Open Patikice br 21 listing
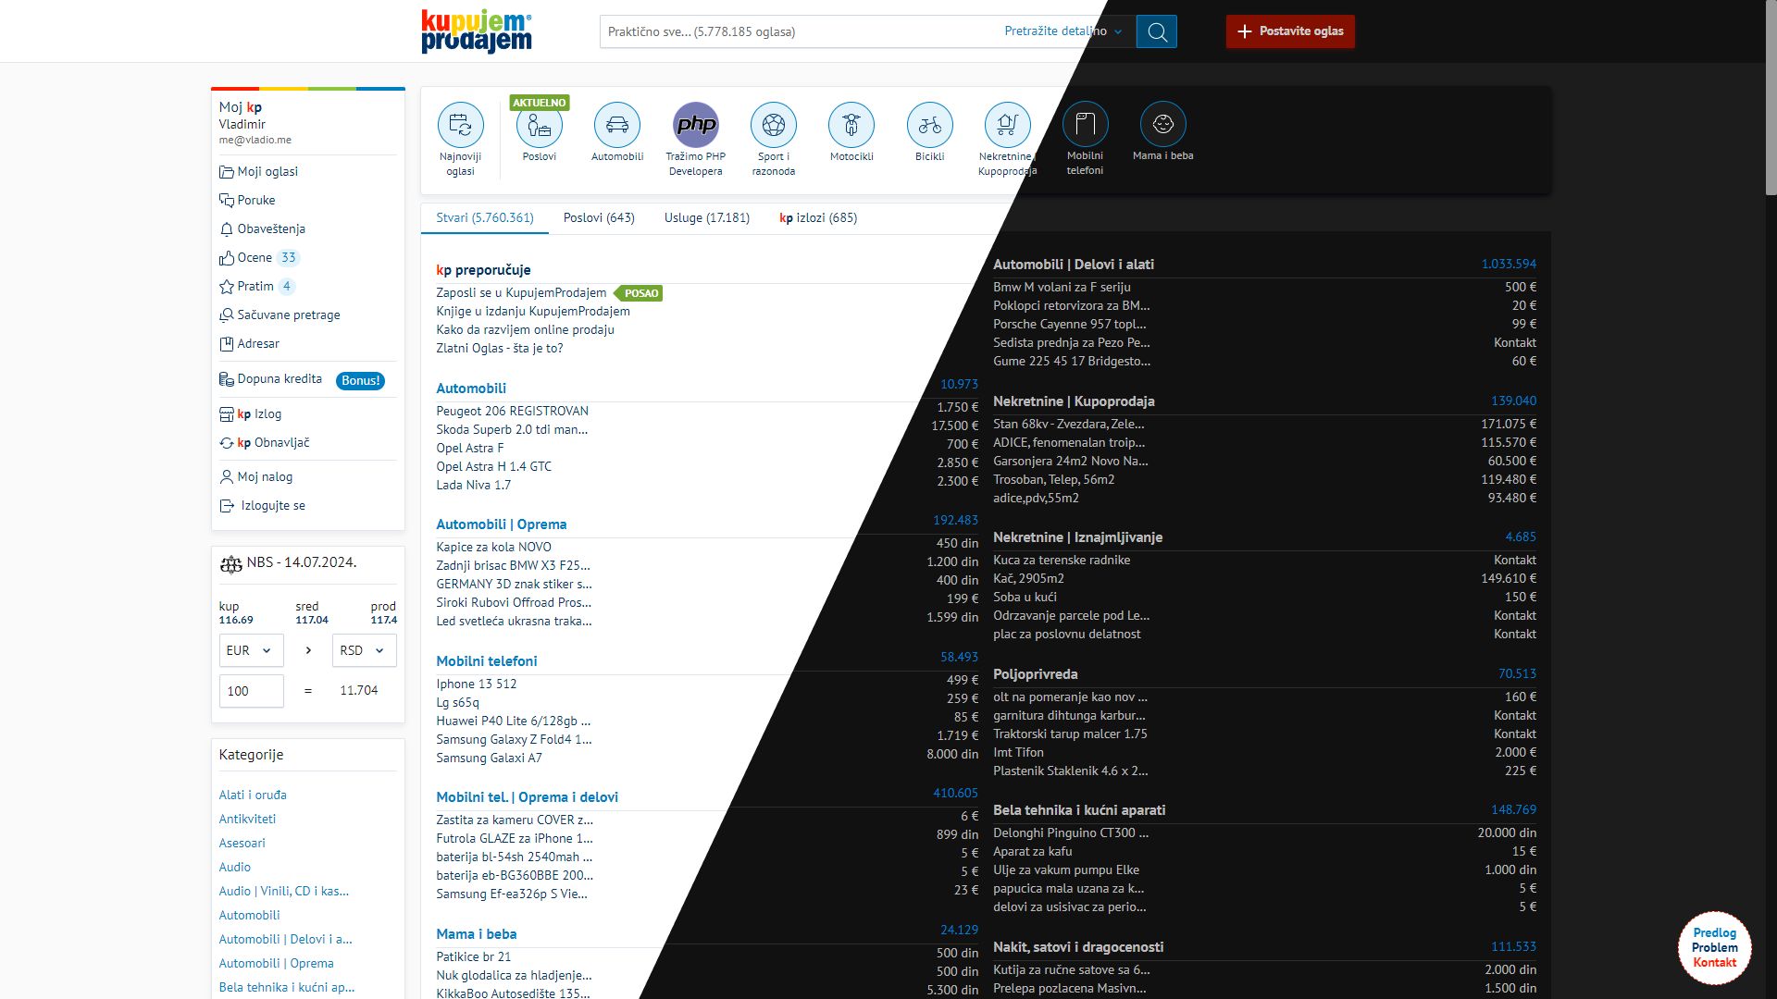This screenshot has width=1777, height=999. [x=473, y=957]
